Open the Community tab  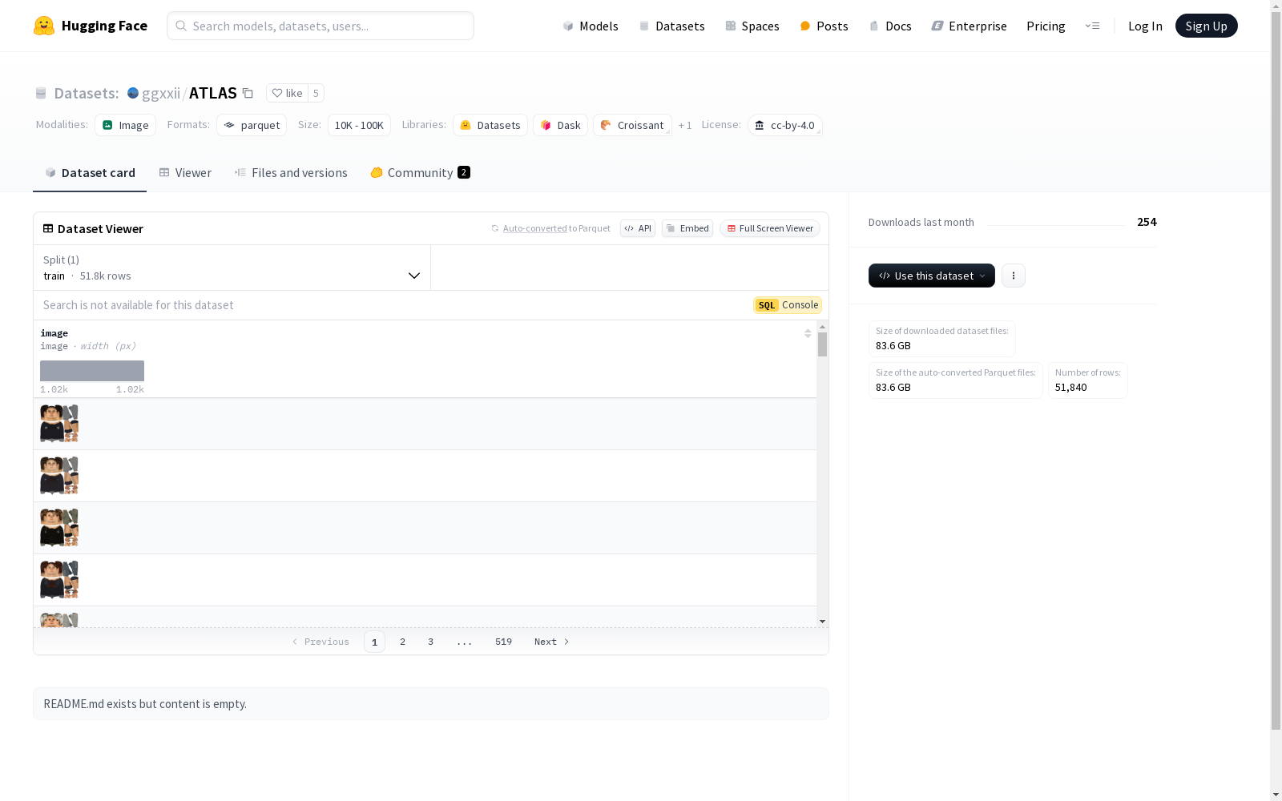(x=420, y=173)
